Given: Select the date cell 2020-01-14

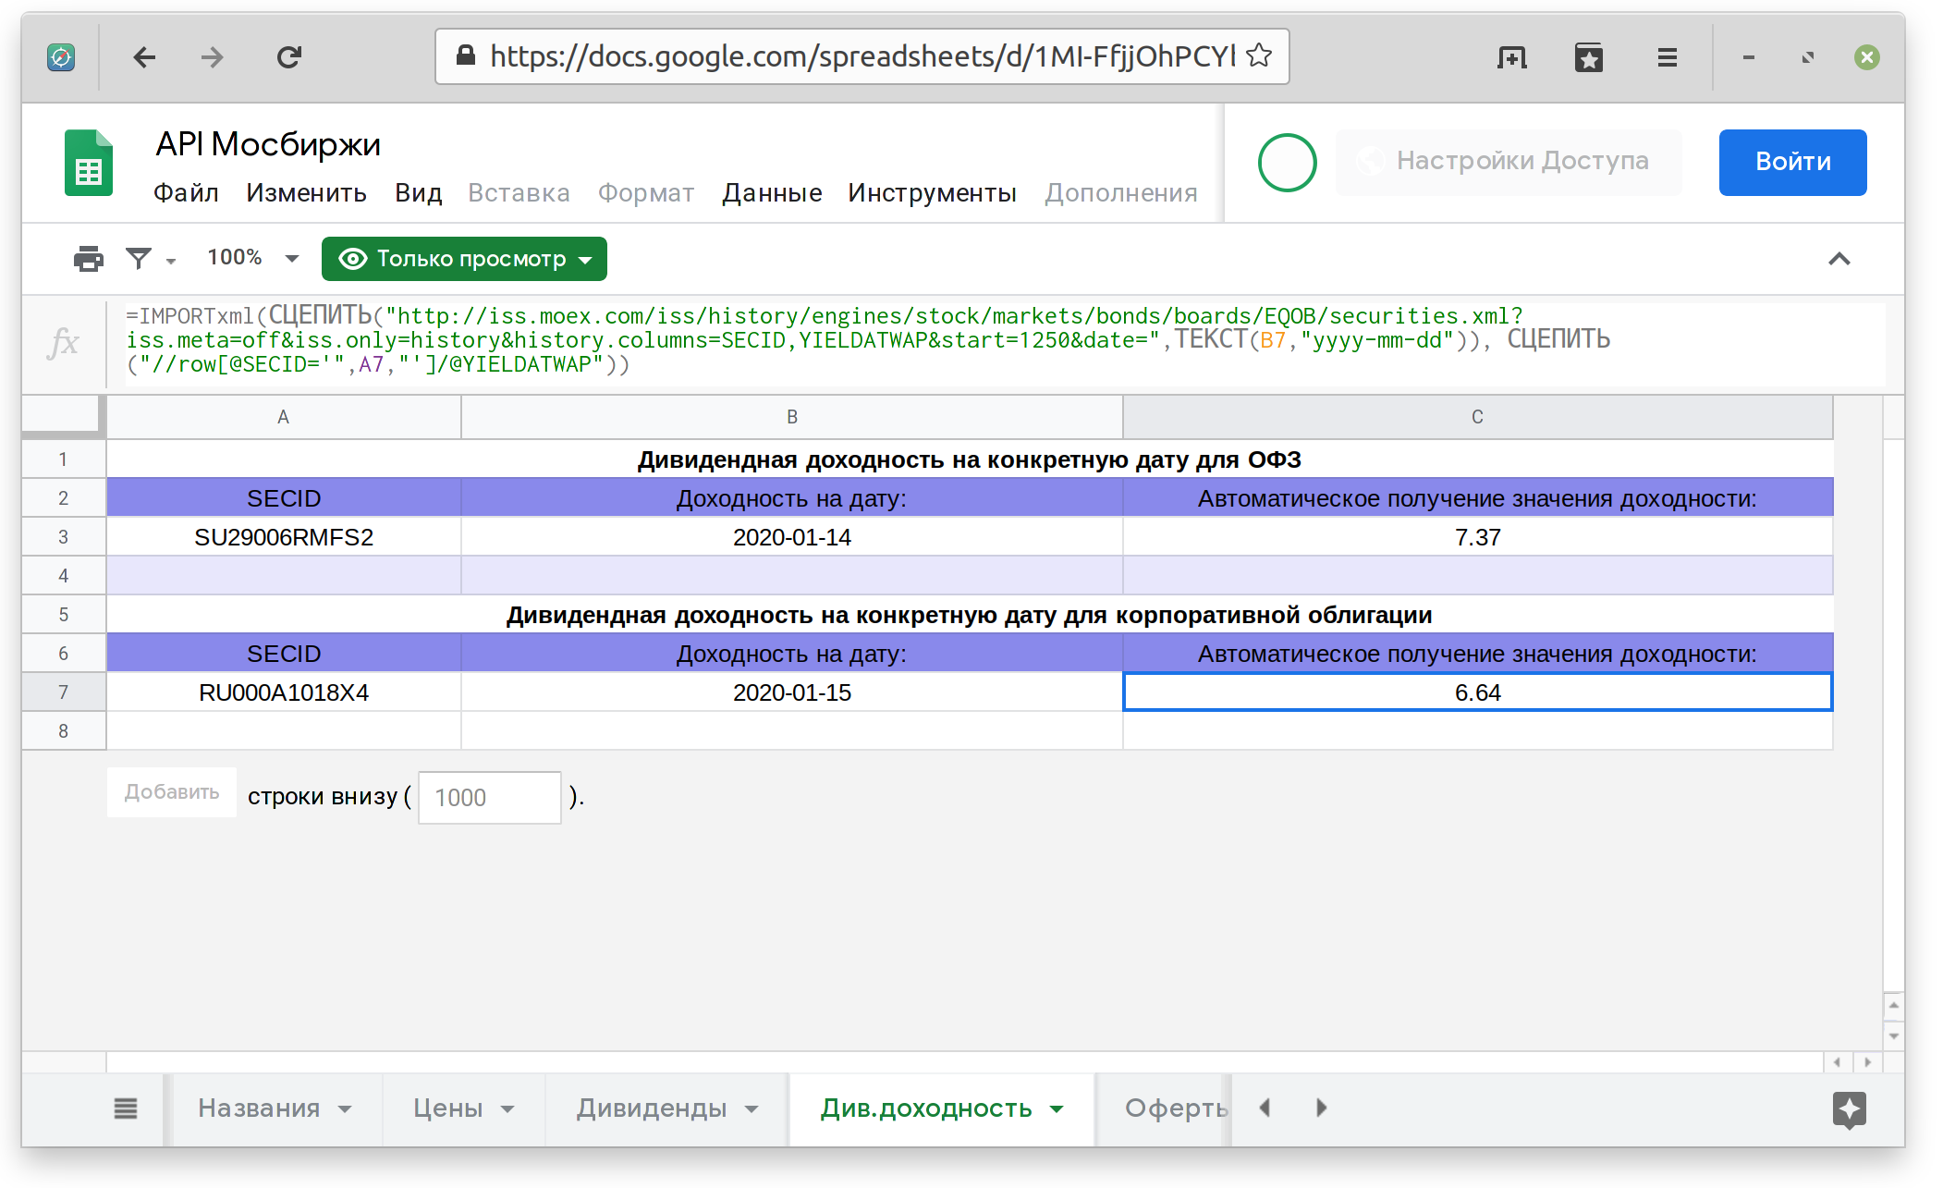Looking at the screenshot, I should point(792,537).
